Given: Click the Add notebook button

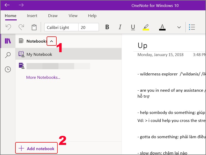Looking at the screenshot, I should coord(36,148).
